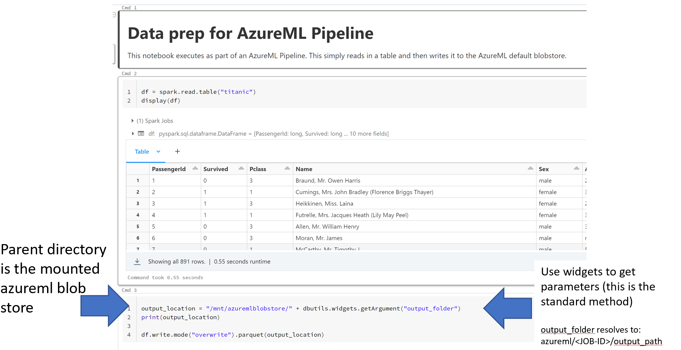Viewport: 681px width, 350px height.
Task: Click inside the spark.read.table code line
Action: pyautogui.click(x=198, y=92)
